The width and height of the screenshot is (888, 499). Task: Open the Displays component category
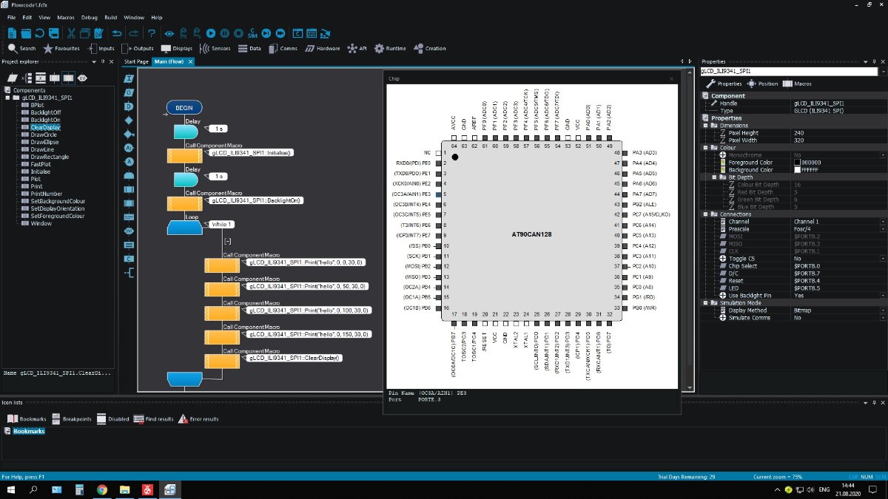(x=177, y=48)
